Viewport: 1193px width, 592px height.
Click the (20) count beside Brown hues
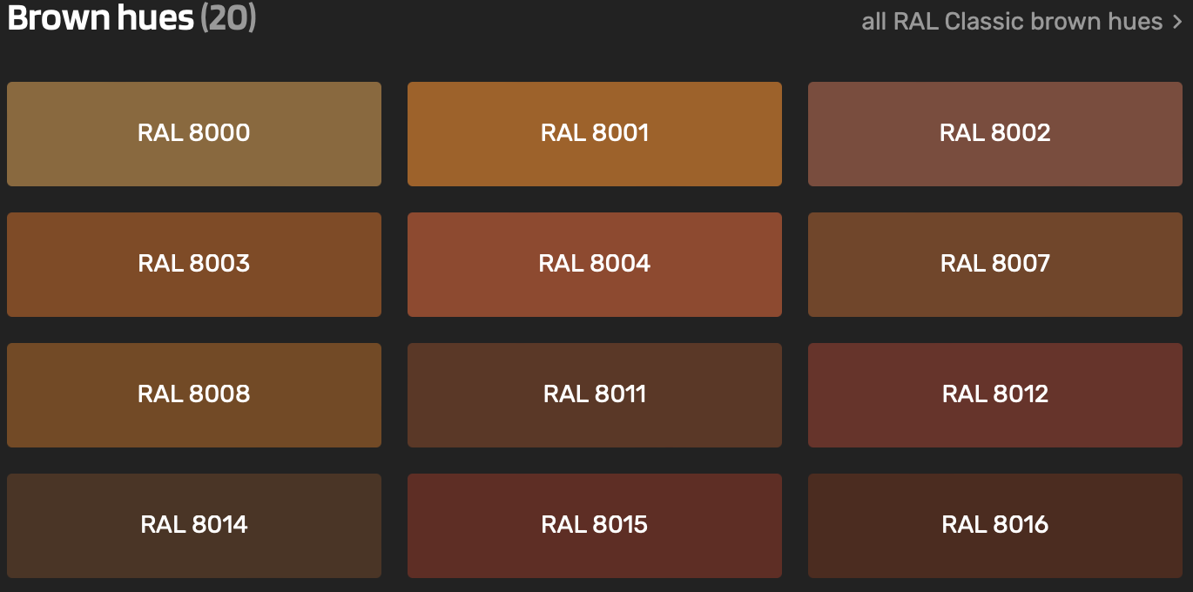point(228,19)
